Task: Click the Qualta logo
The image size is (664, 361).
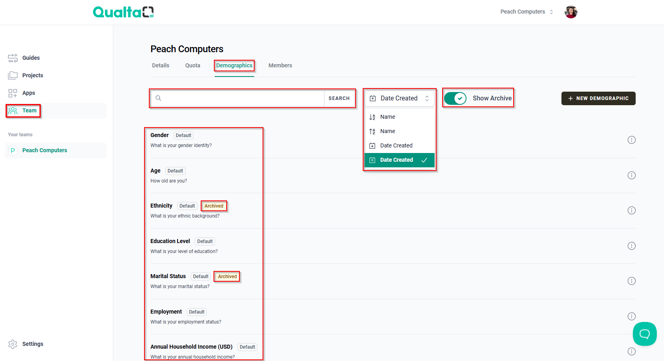Action: coord(123,12)
